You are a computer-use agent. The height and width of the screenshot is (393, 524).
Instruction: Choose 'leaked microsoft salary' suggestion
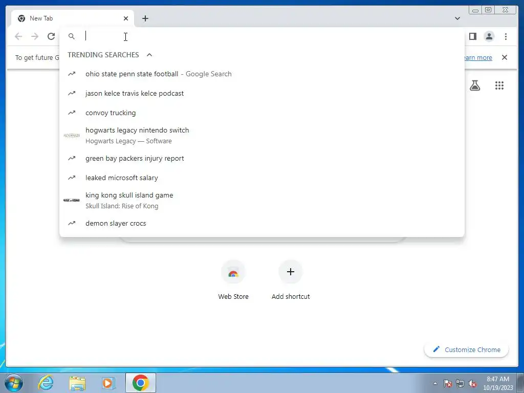tap(261, 178)
